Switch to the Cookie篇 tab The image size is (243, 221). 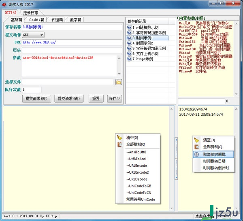coord(37,19)
